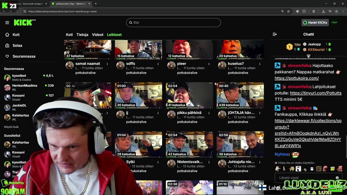Open the pottukoira.com link in chat
The image size is (347, 195).
tap(297, 78)
